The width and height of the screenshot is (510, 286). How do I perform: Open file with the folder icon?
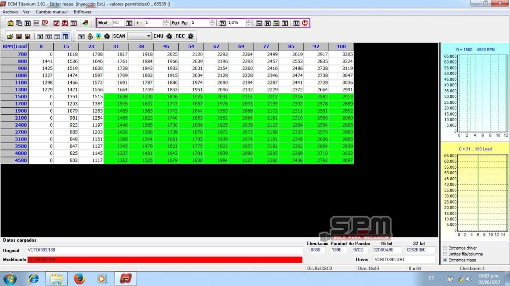pyautogui.click(x=10, y=36)
